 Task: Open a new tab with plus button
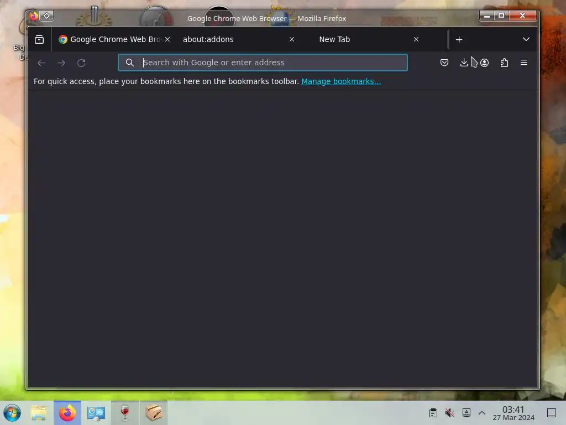459,39
